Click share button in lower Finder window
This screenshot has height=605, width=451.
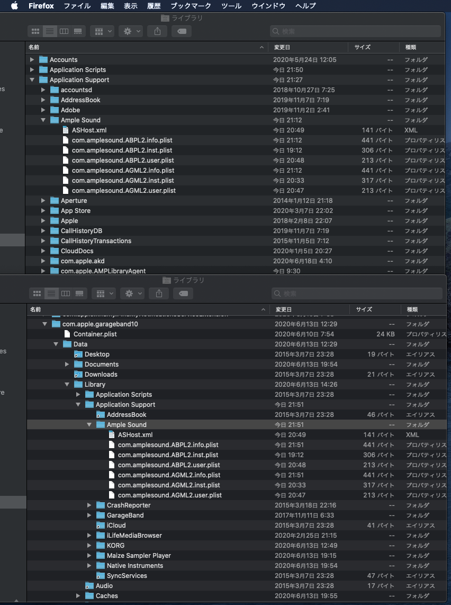[x=159, y=293]
